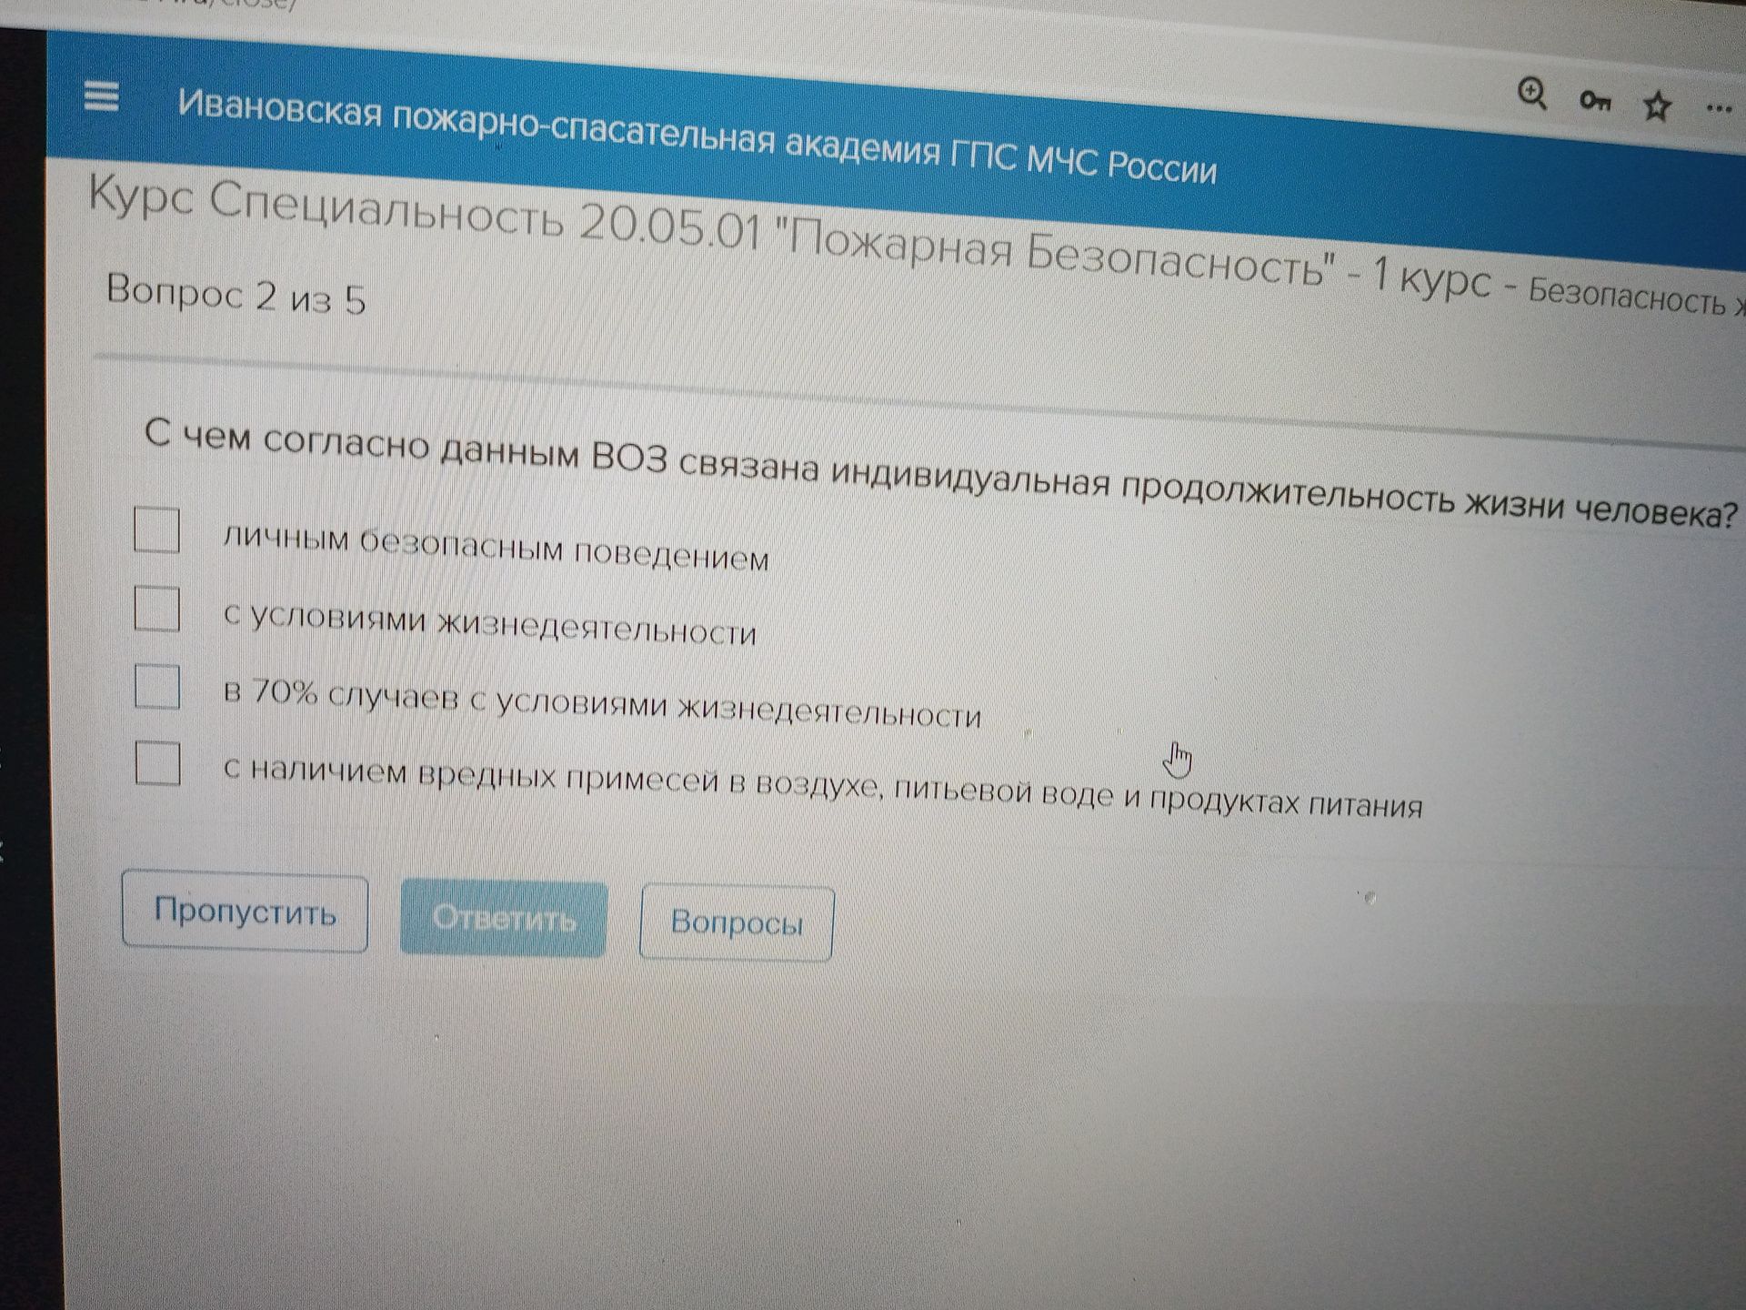Open the Вопросы list button

pos(737,922)
